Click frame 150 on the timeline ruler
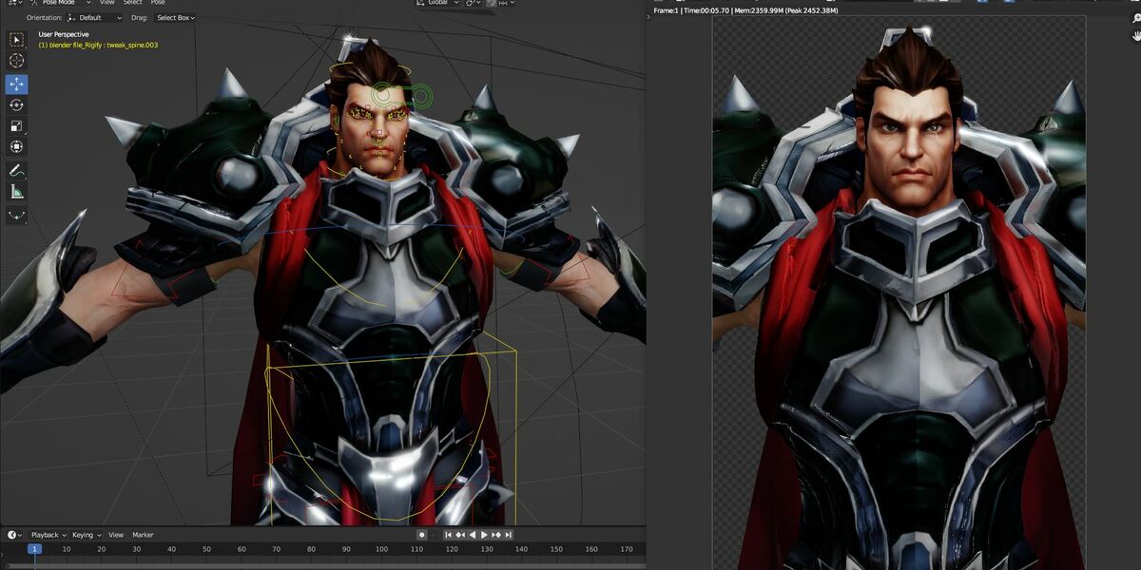 pos(556,549)
